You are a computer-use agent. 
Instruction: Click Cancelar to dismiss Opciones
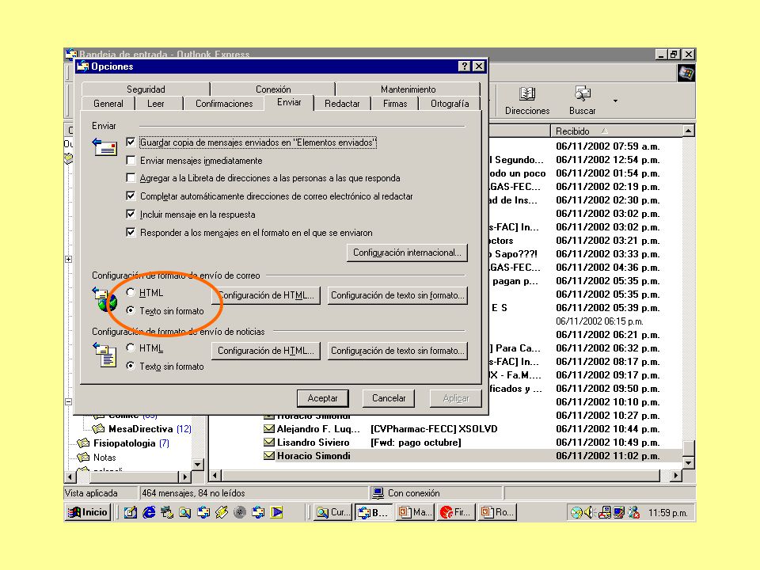coord(389,398)
